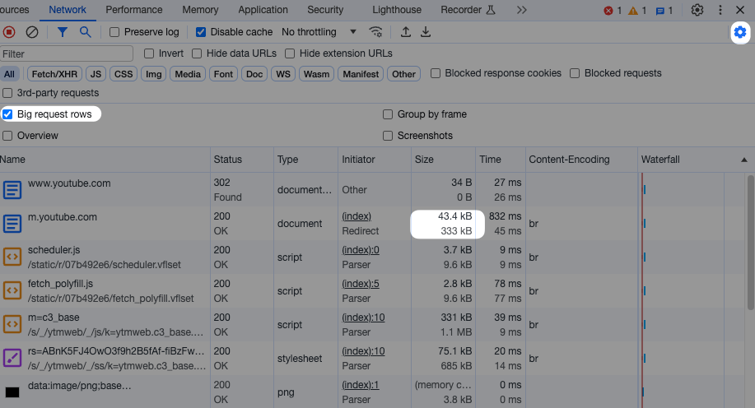This screenshot has width=755, height=408.
Task: Show more DevTools tabs chevron
Action: (521, 10)
